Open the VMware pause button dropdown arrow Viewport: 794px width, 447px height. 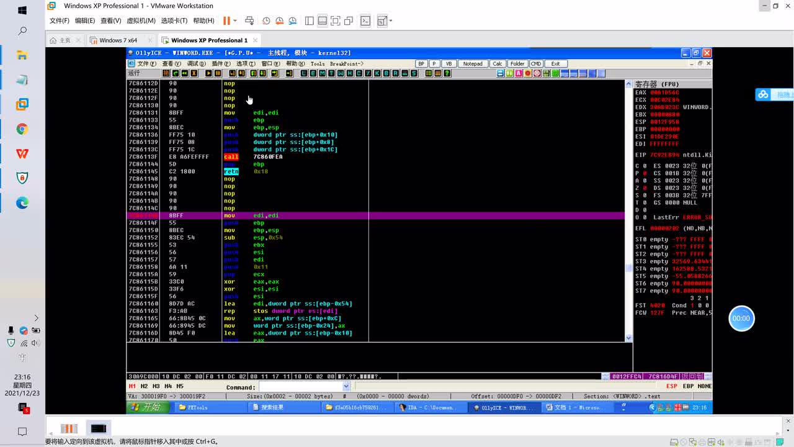236,20
